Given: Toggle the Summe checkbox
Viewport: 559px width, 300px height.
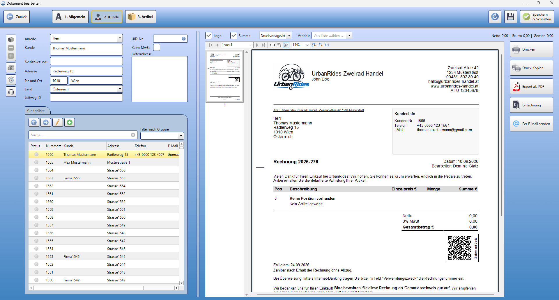Looking at the screenshot, I should pyautogui.click(x=234, y=35).
